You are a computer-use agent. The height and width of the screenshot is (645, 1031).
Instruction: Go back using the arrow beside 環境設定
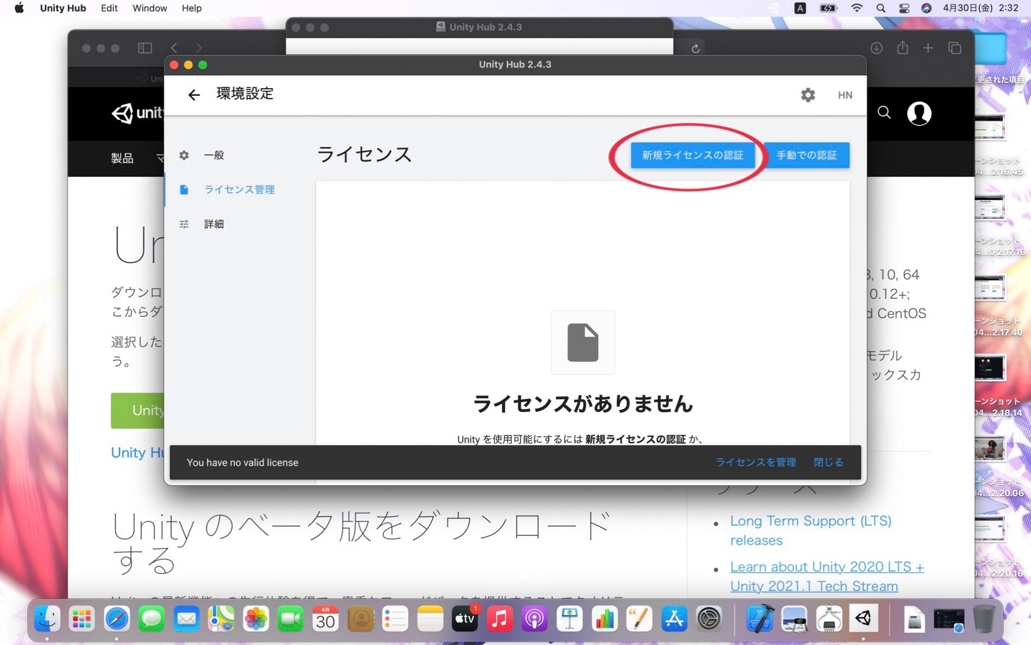pyautogui.click(x=194, y=95)
